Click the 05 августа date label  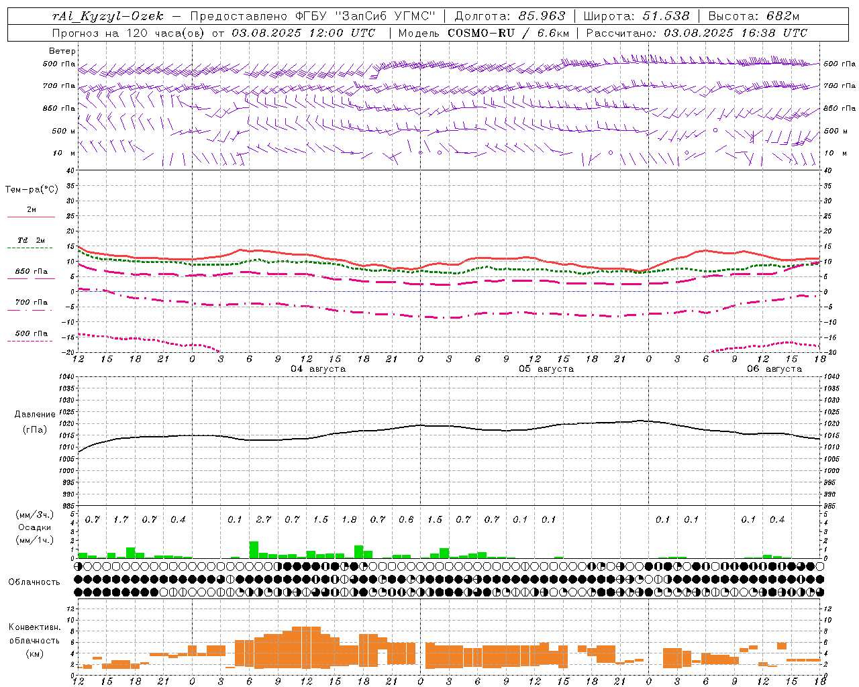tap(546, 369)
